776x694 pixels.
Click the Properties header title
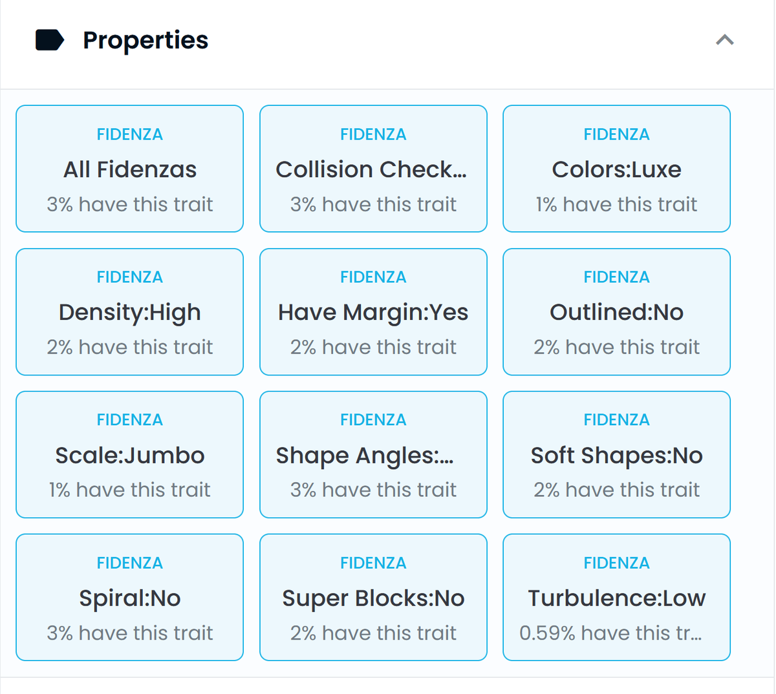click(145, 40)
